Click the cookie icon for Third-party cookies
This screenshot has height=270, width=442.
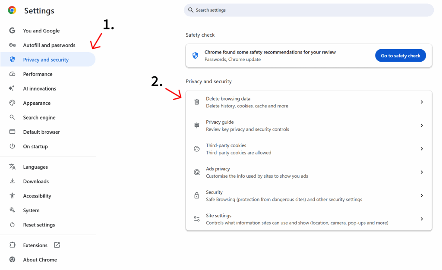(197, 149)
